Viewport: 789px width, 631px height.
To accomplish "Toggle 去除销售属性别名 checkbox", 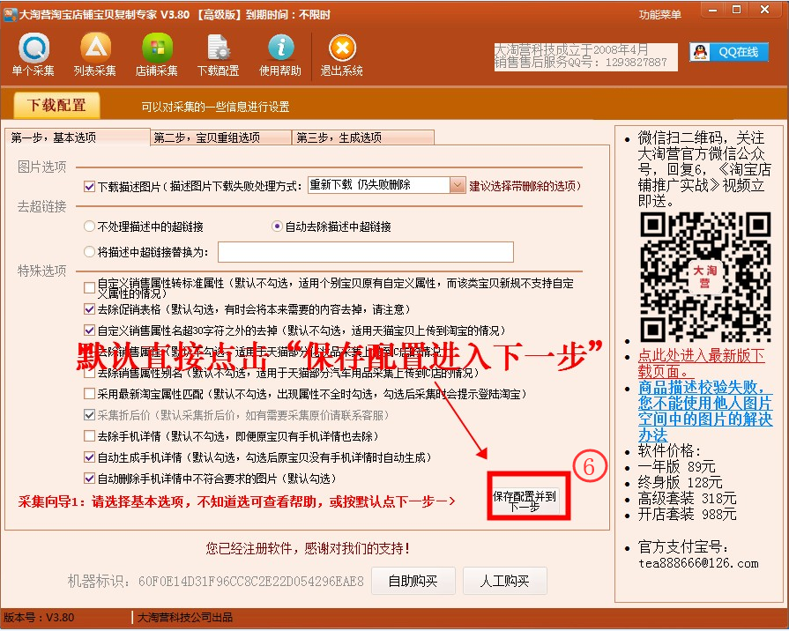I will (x=90, y=373).
